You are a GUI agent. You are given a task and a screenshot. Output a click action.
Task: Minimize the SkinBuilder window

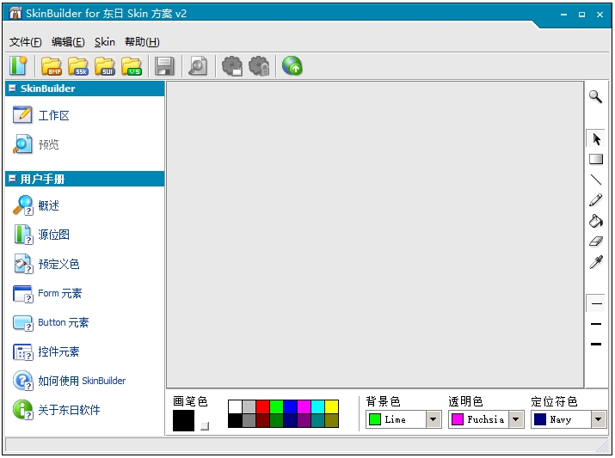pyautogui.click(x=563, y=15)
